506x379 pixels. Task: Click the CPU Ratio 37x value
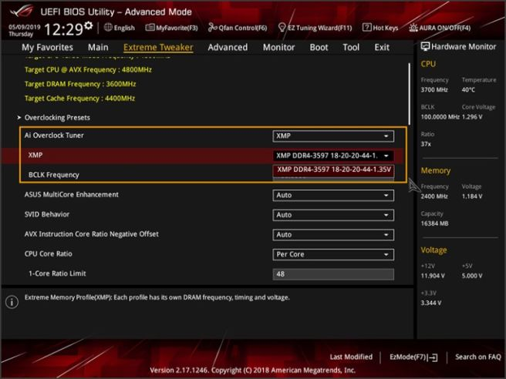(426, 144)
